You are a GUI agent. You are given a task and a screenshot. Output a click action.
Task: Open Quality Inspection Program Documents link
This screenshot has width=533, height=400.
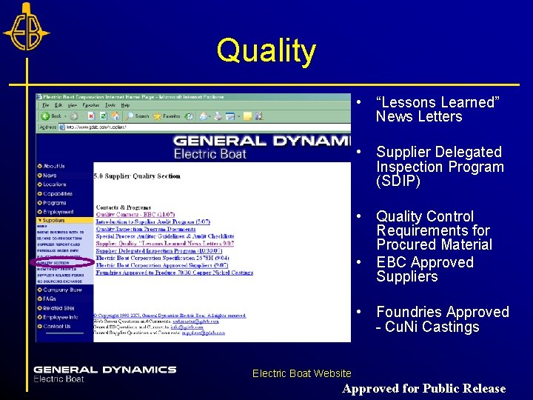point(146,229)
